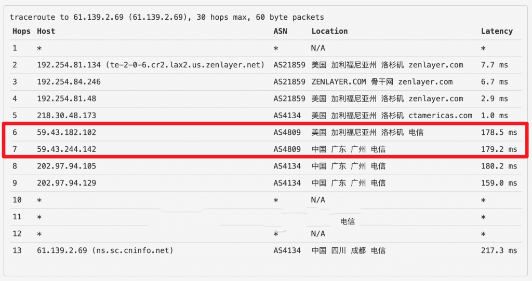Screen dimensions: 532x281
Task: Select IP address 218.30.48.173
Action: (66, 116)
